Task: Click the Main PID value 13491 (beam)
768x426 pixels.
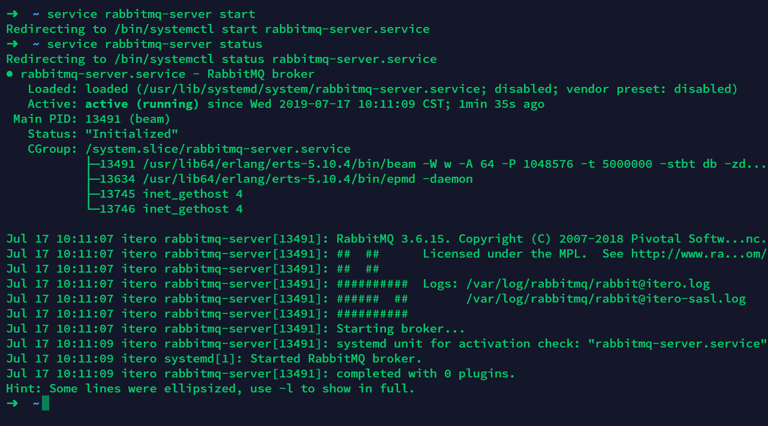Action: [x=128, y=119]
